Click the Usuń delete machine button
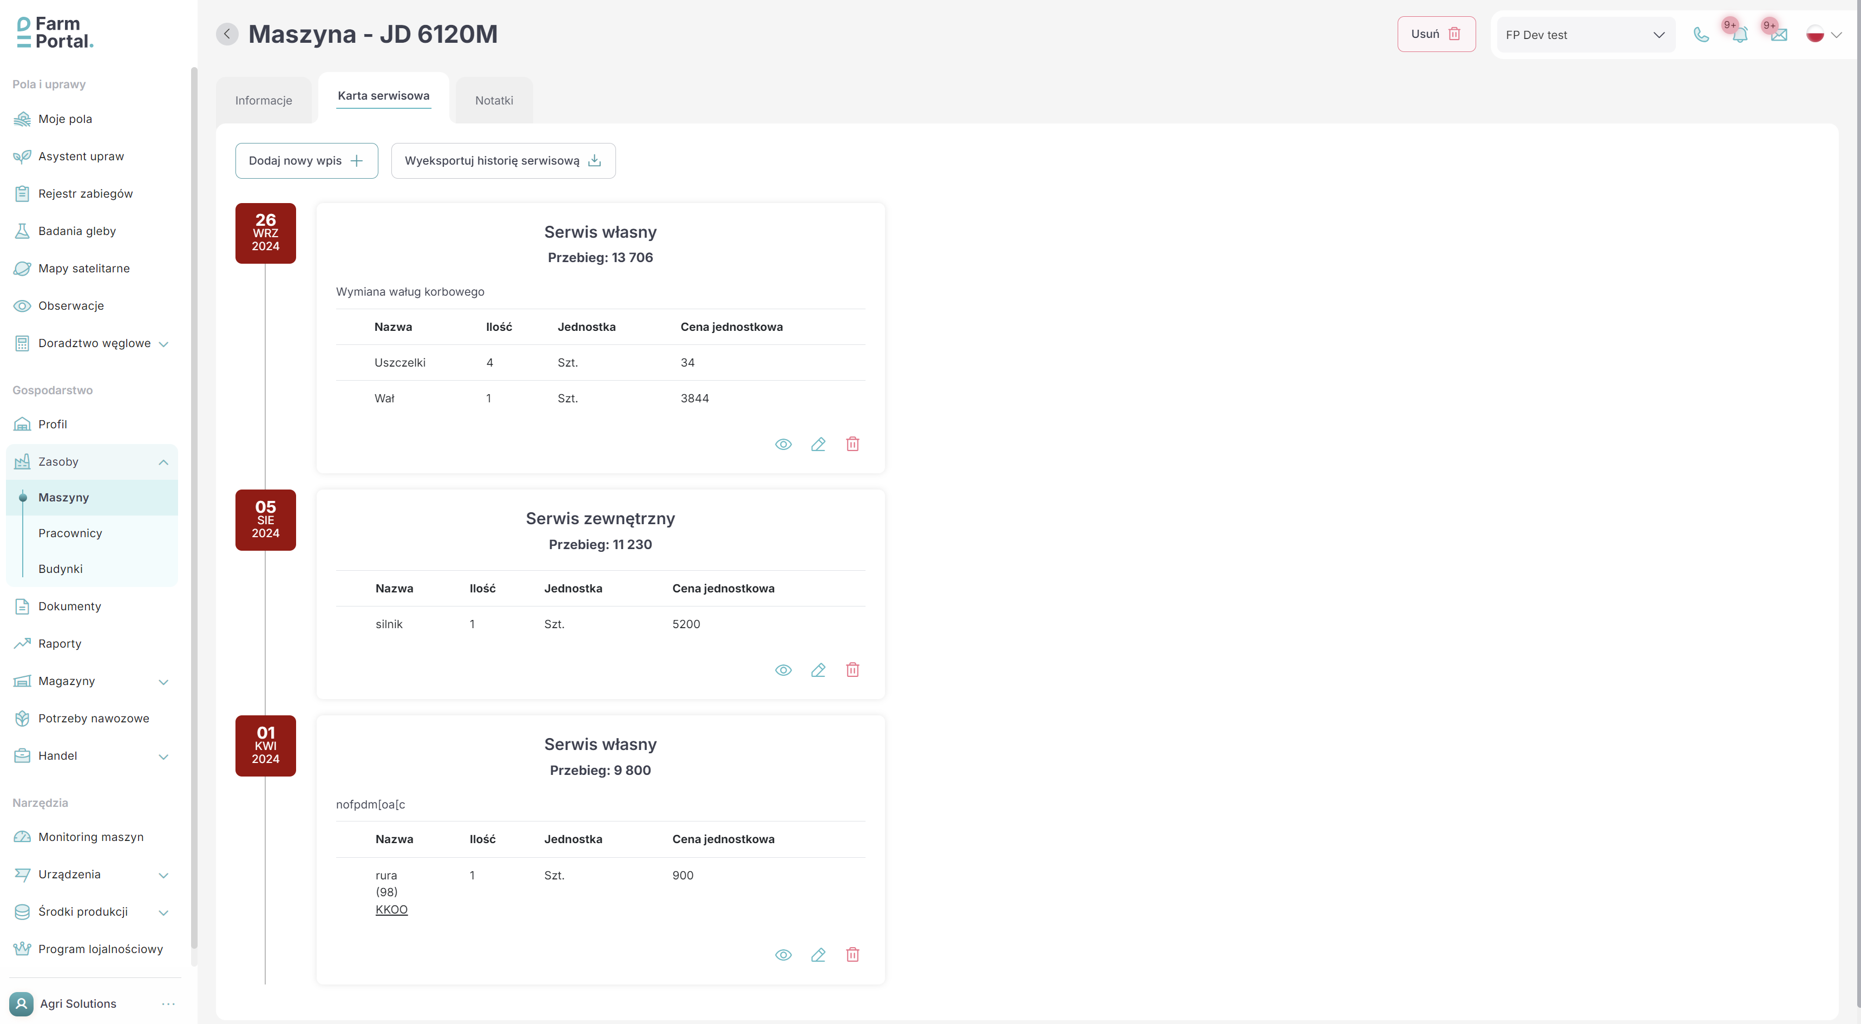Screen dimensions: 1861x1024 tap(1436, 34)
